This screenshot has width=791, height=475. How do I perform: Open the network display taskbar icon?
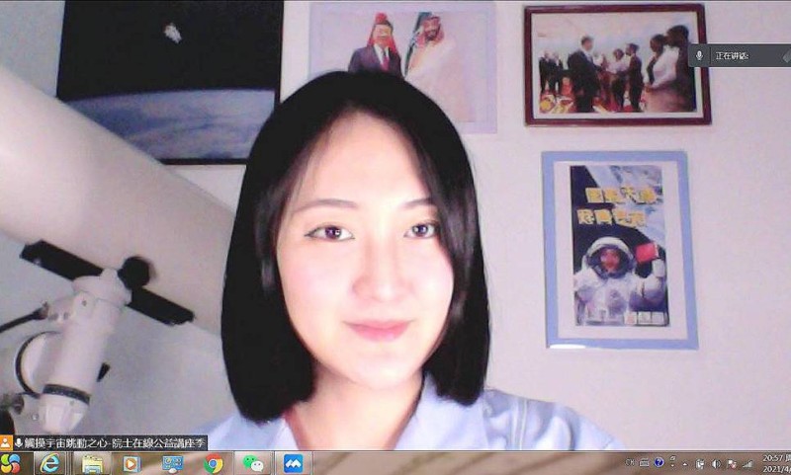pyautogui.click(x=172, y=463)
